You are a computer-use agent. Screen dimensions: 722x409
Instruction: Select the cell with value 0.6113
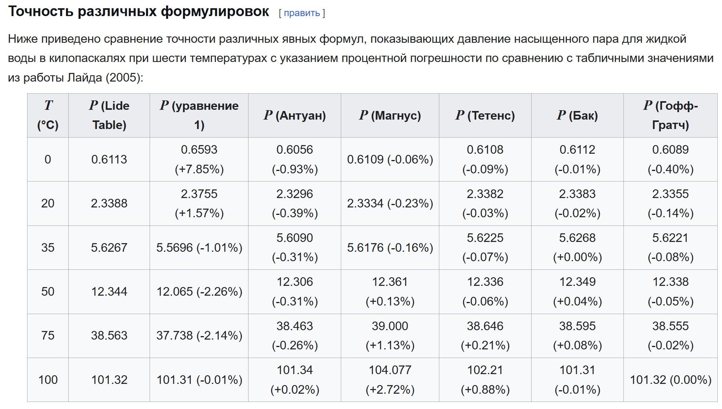pyautogui.click(x=109, y=159)
